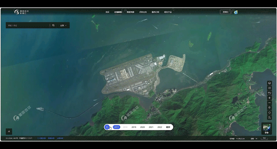The width and height of the screenshot is (277, 149).
Task: Click the coordinates readout in status bar
Action: pos(237,139)
